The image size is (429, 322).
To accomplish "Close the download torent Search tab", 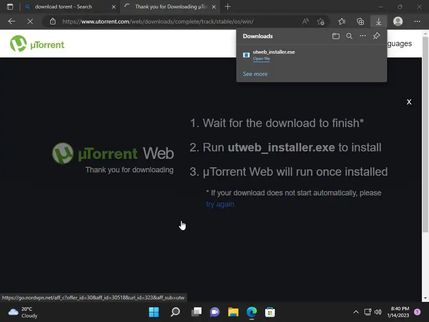I will coord(114,7).
